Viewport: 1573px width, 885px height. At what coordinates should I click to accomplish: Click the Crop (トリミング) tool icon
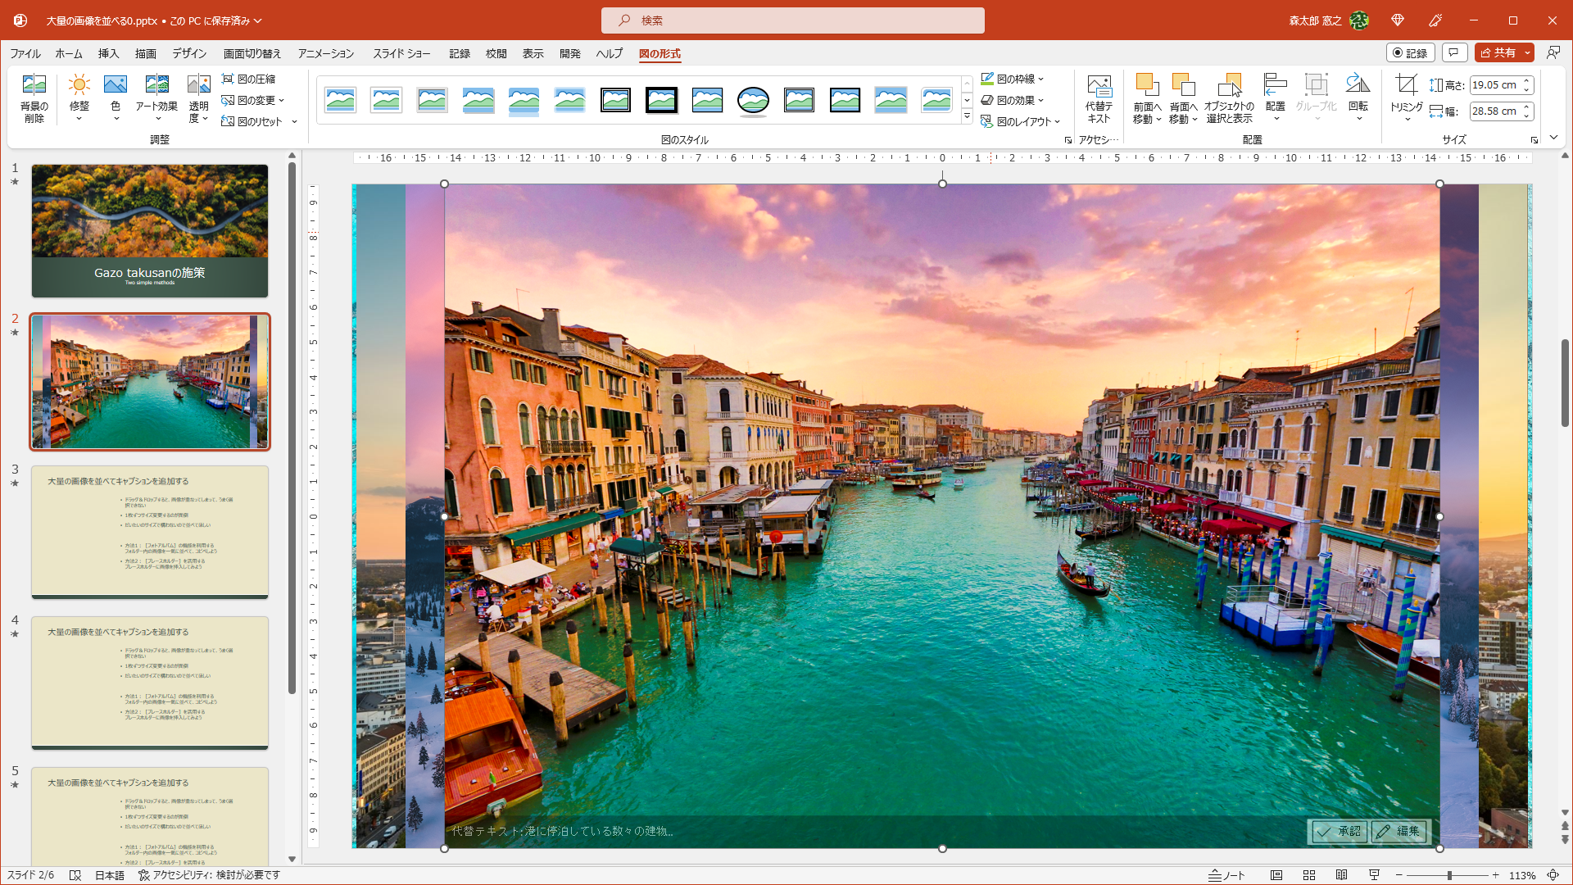[x=1406, y=85]
